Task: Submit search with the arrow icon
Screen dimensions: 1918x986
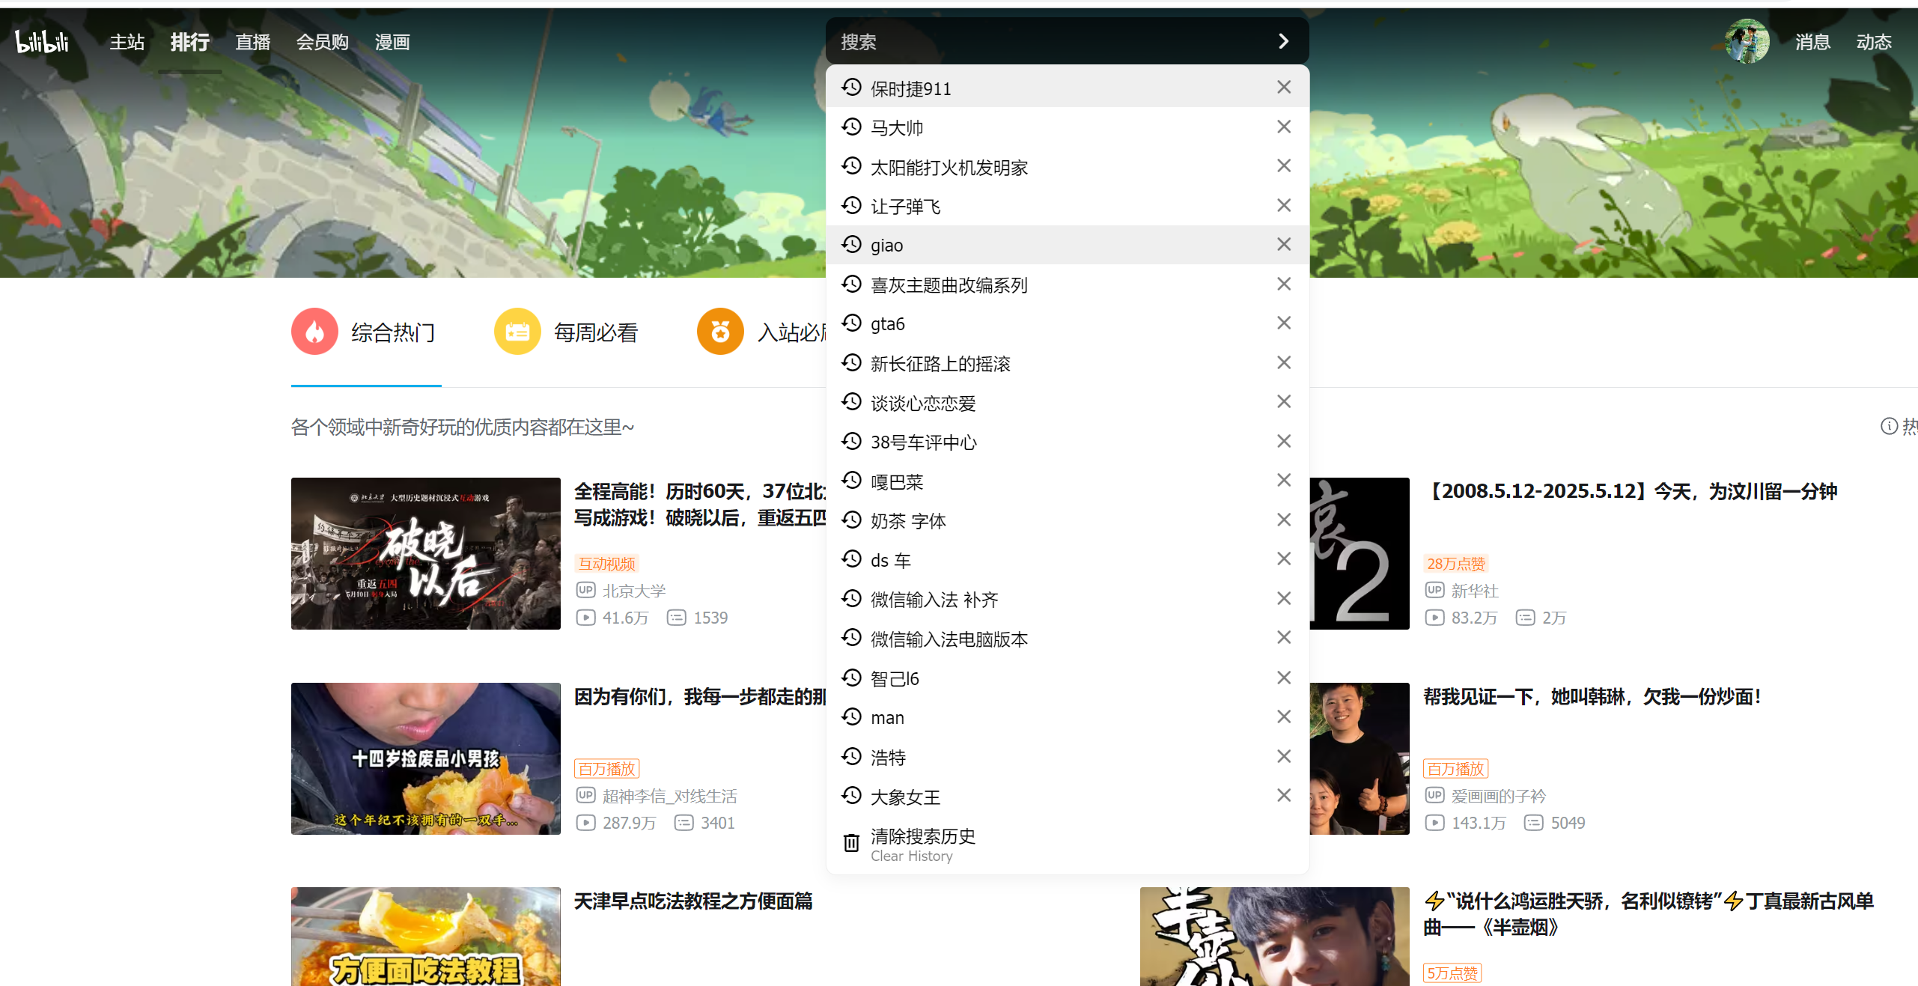Action: point(1283,41)
